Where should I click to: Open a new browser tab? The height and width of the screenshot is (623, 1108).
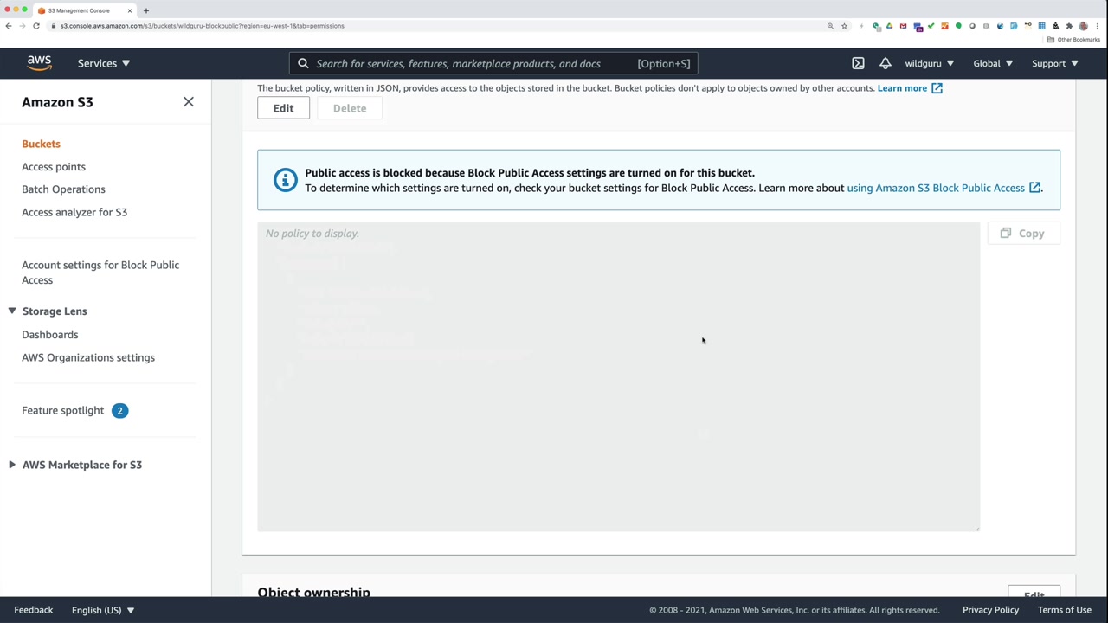[x=145, y=10]
